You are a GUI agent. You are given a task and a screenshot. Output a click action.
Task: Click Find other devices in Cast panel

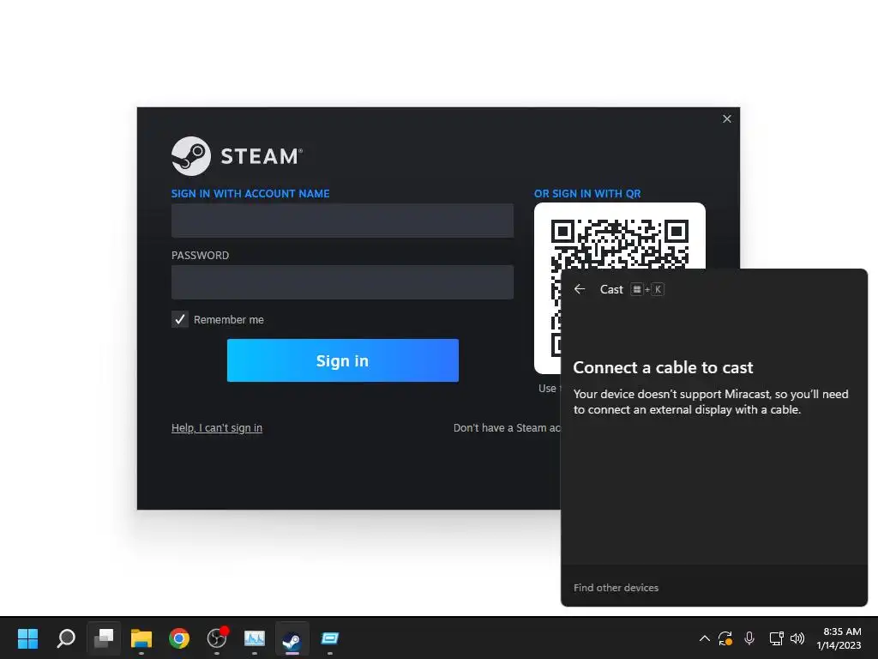[x=616, y=588]
